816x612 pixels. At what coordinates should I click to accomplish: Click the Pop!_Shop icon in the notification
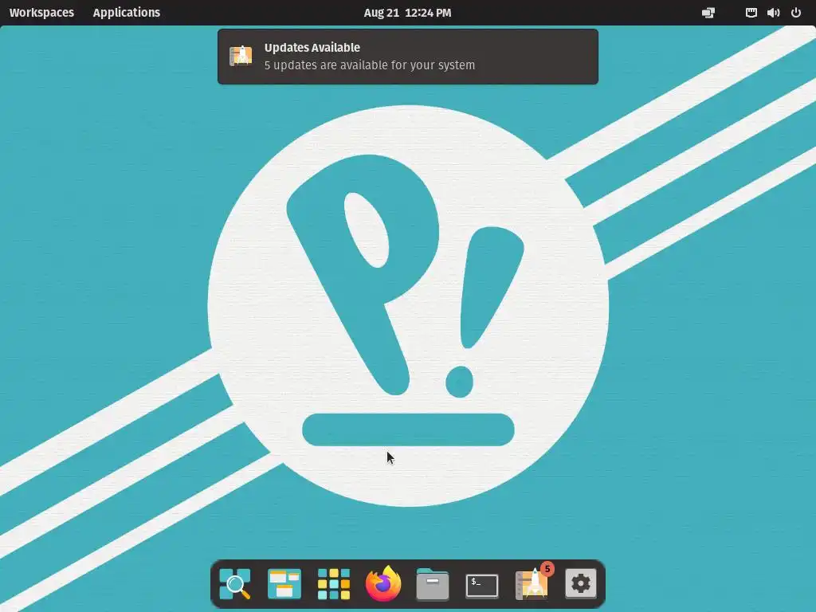coord(241,56)
